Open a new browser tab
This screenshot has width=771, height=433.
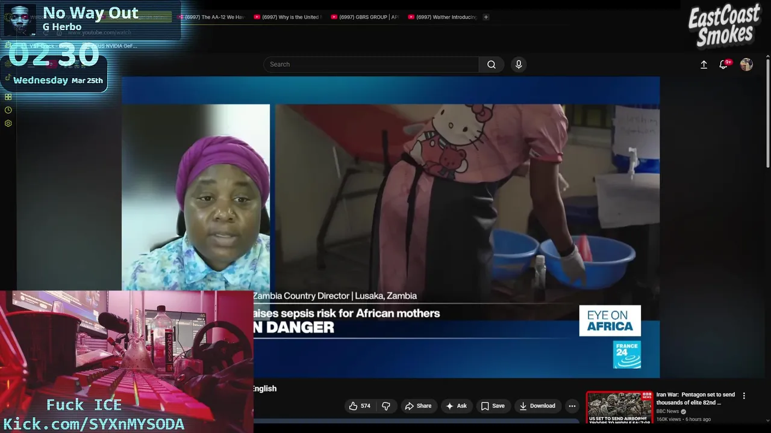click(x=486, y=17)
